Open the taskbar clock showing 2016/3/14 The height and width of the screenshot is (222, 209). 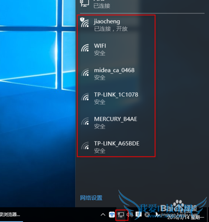tap(186, 214)
